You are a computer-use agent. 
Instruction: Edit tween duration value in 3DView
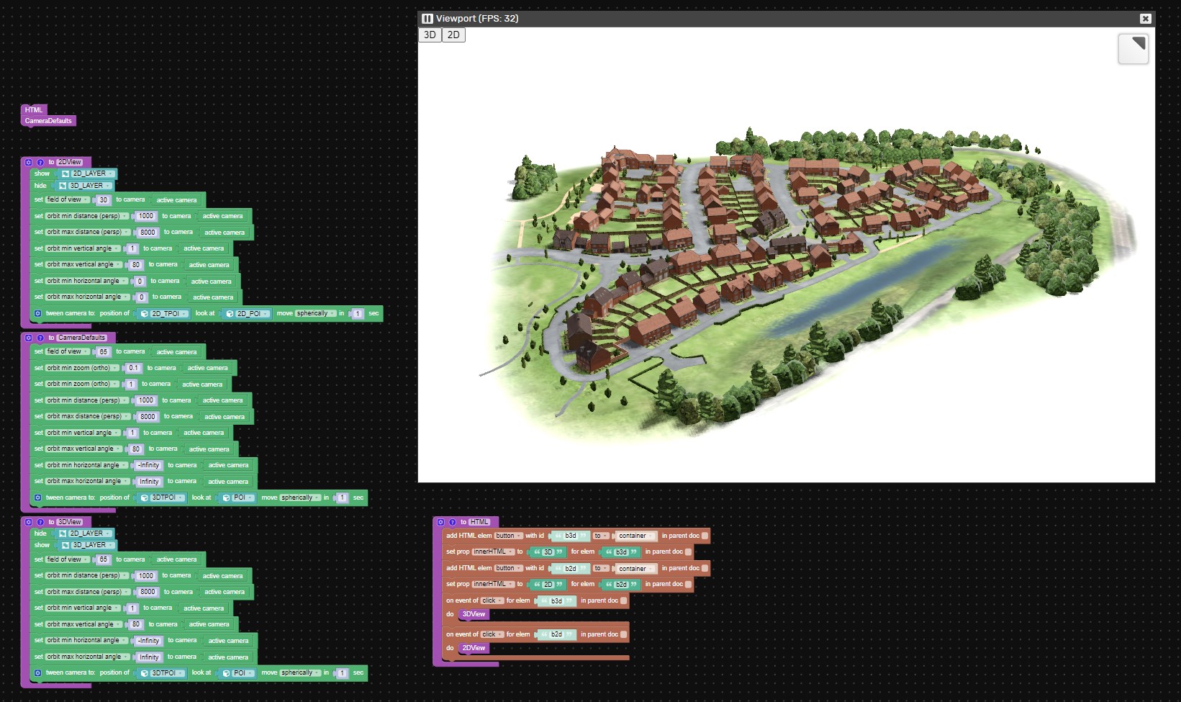tap(343, 673)
